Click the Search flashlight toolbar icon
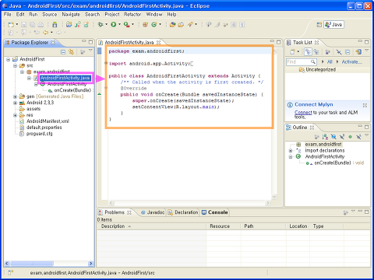The image size is (374, 280). [x=190, y=25]
